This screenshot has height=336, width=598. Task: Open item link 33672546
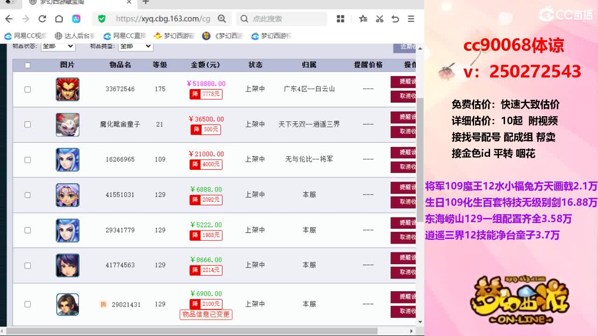120,89
